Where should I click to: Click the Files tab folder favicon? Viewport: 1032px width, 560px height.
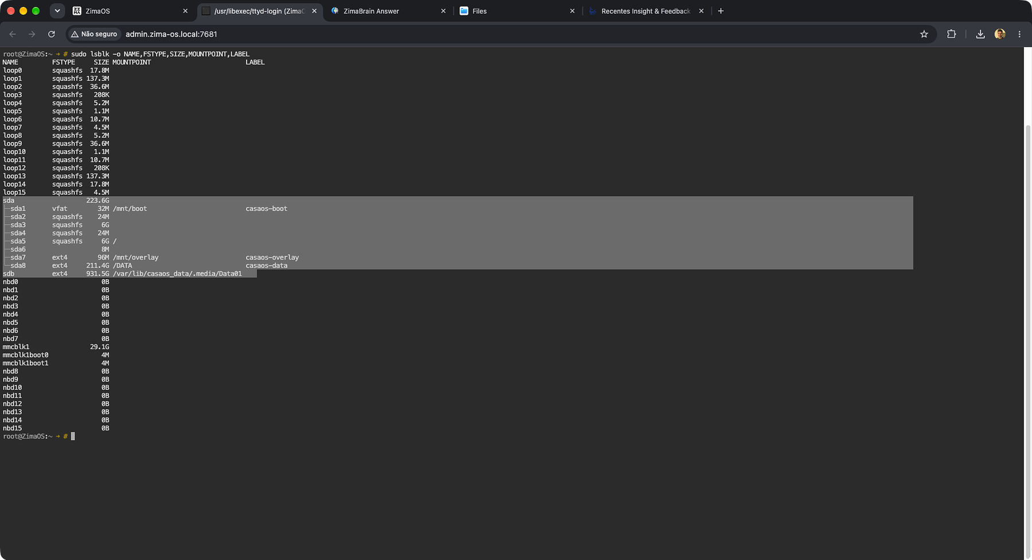click(x=464, y=11)
